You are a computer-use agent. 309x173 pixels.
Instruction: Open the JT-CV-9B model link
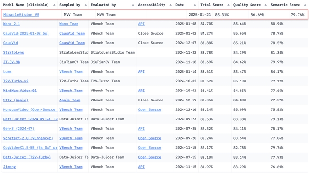click(11, 62)
